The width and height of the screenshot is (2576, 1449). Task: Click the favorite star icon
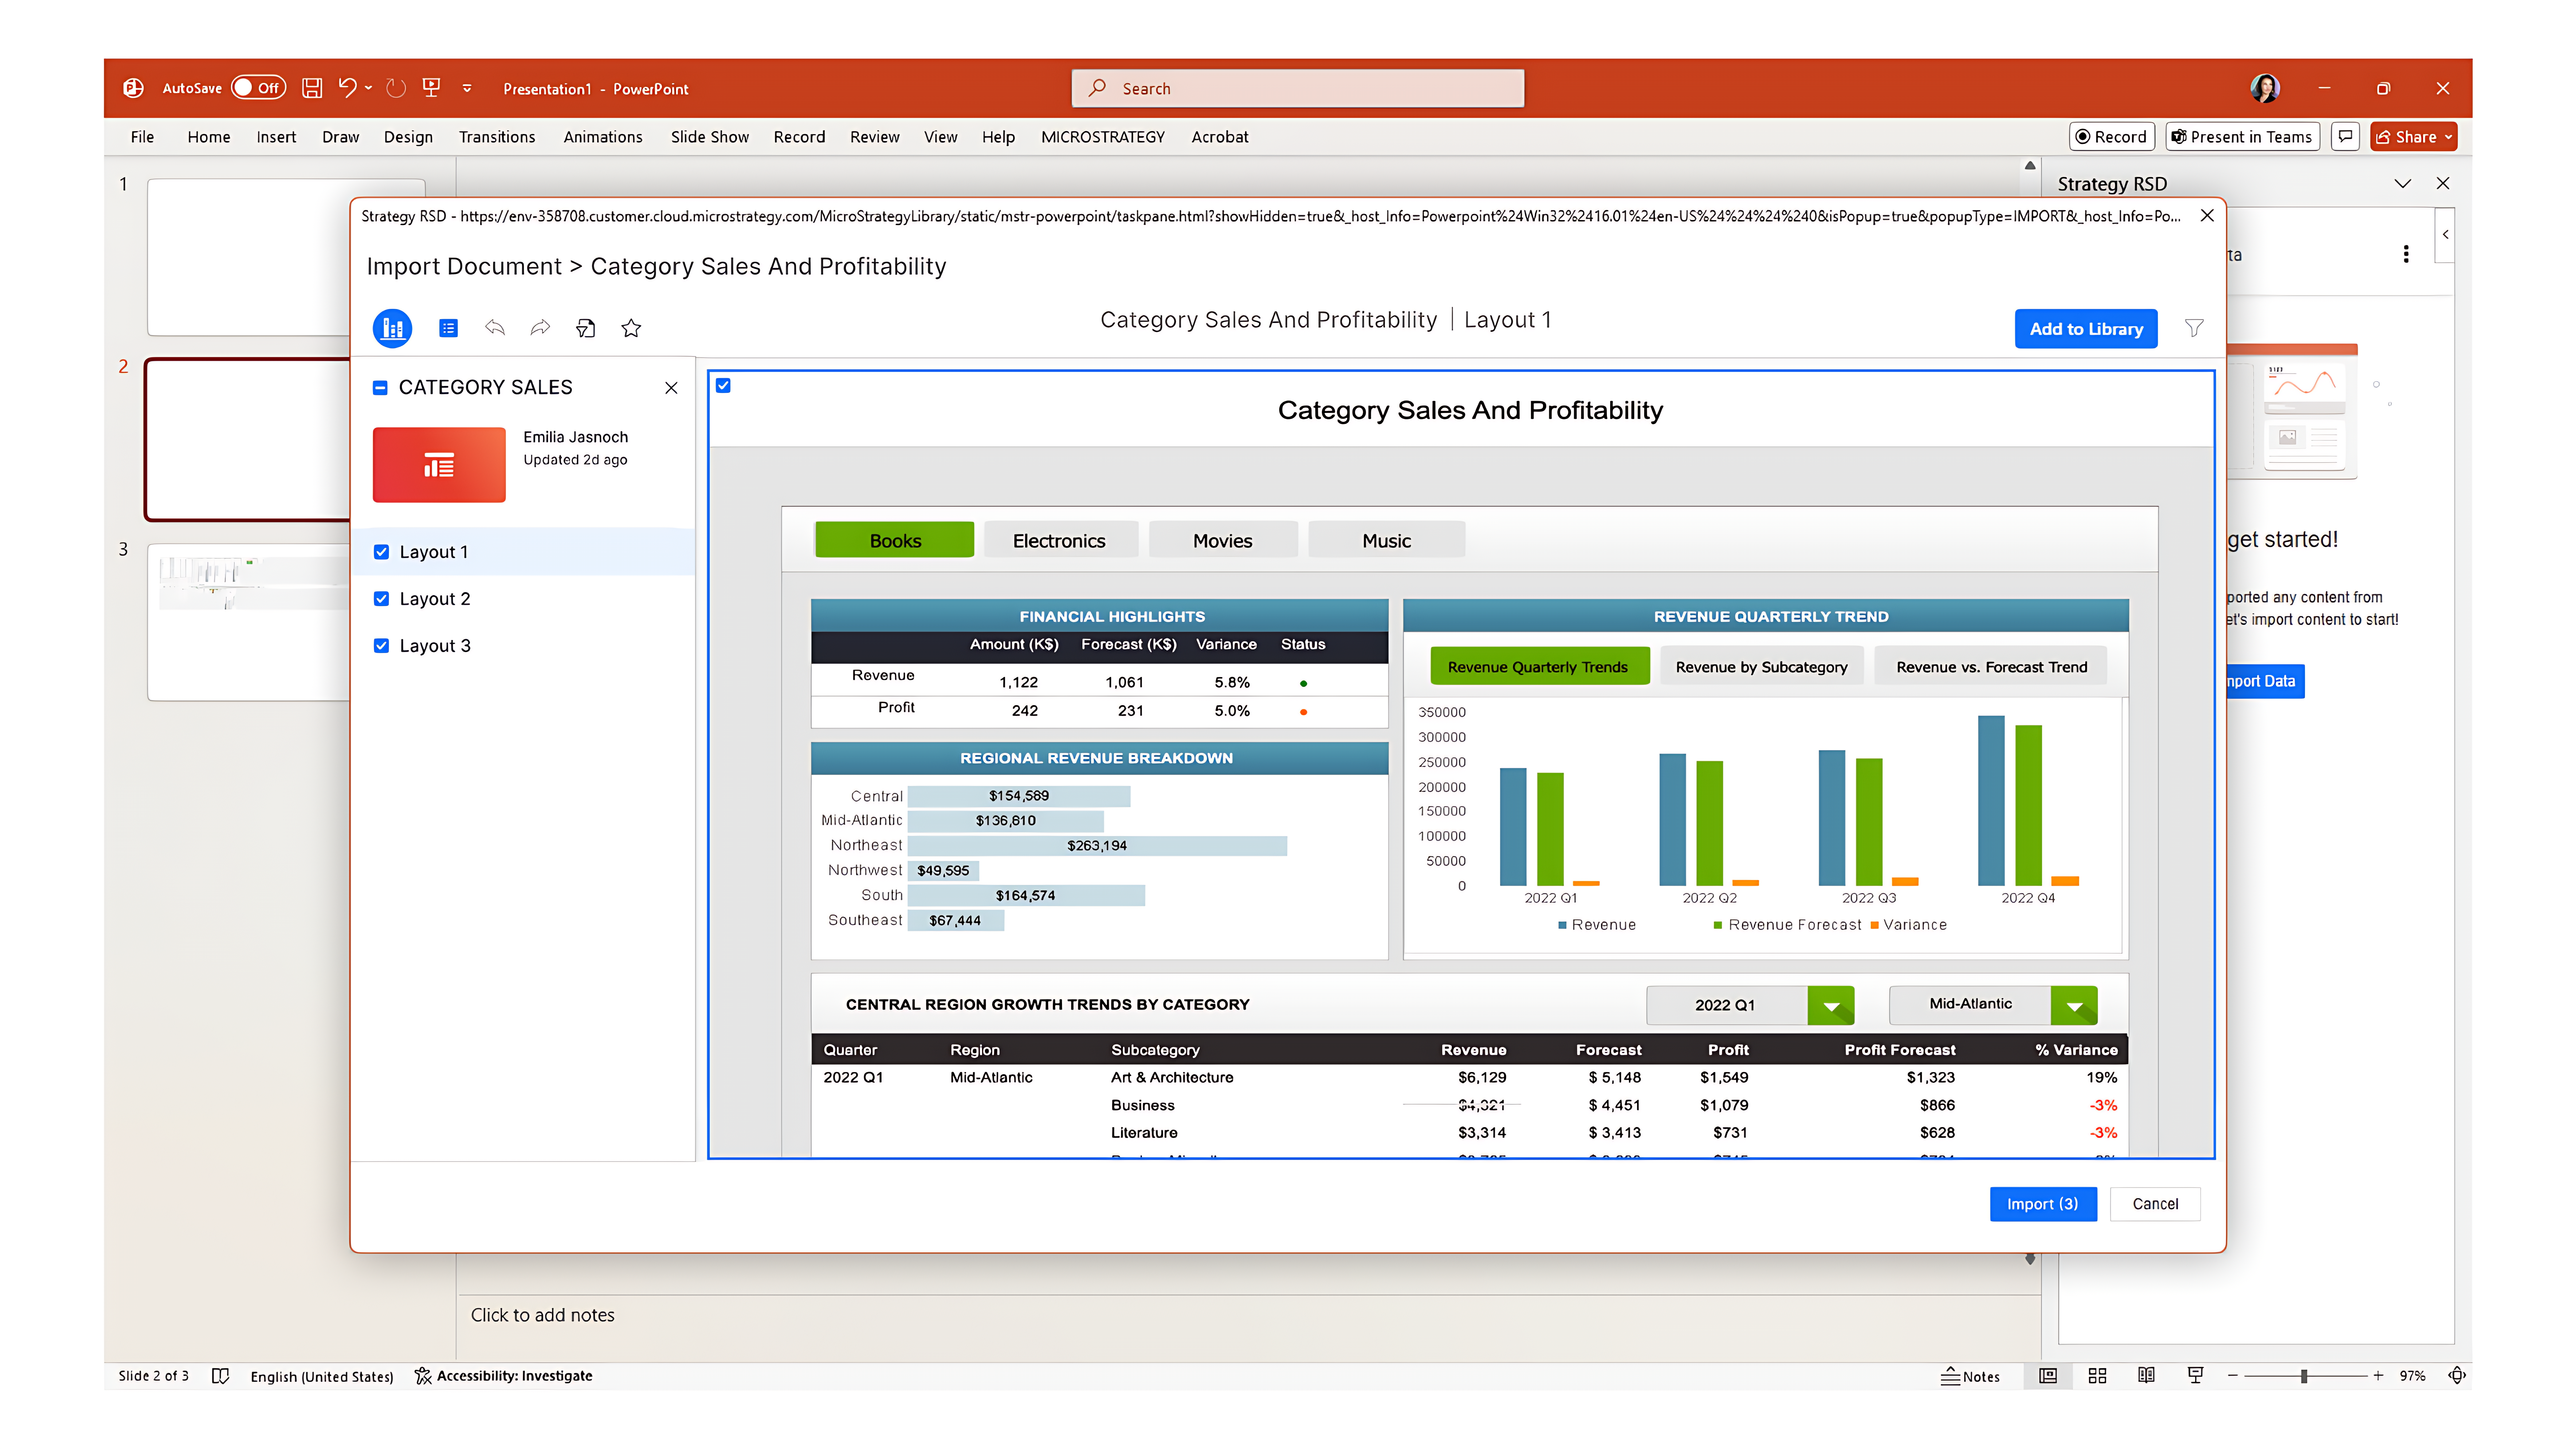pos(631,328)
